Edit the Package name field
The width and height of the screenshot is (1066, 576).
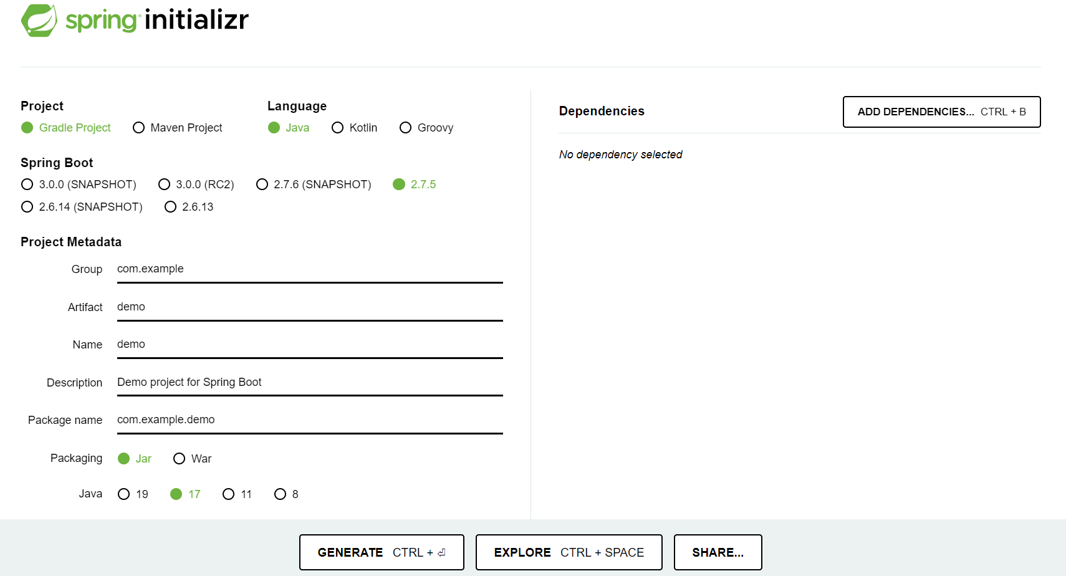(310, 420)
